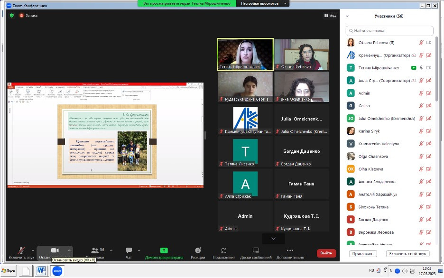444x278 pixels.
Task: Select Julia Omelchenko (Kremenchuk) in participants list
Action: point(389,118)
